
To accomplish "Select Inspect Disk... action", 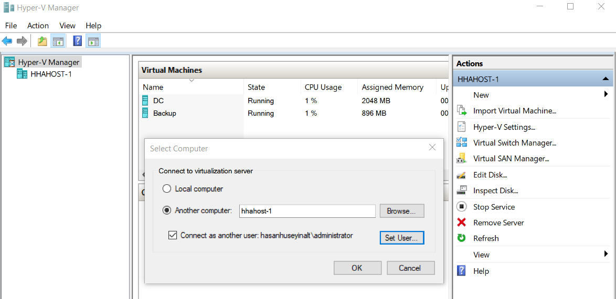I will click(496, 191).
